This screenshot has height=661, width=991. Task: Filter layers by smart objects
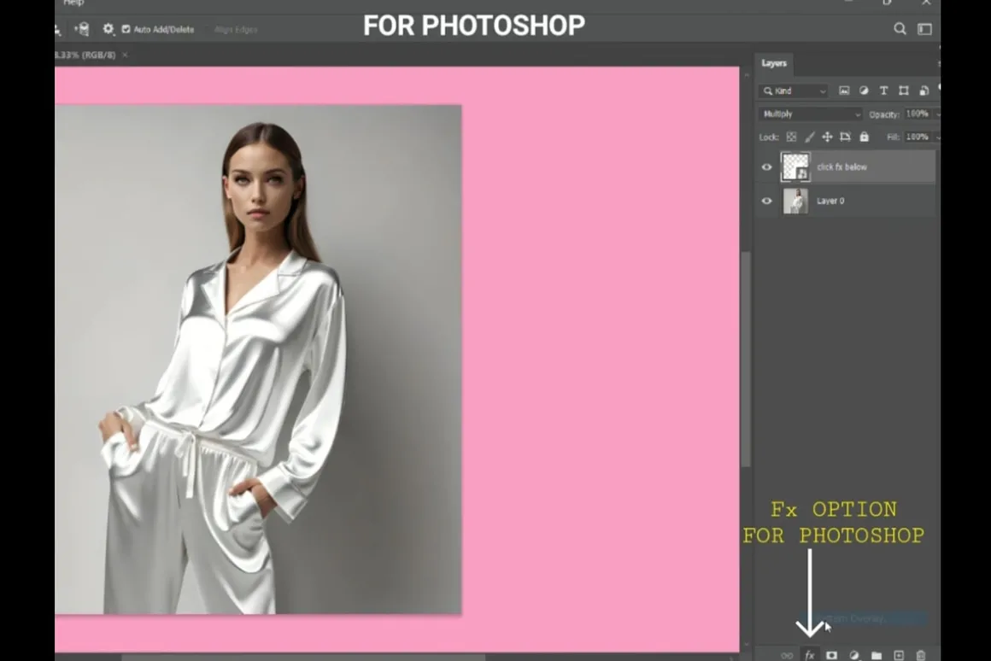924,91
